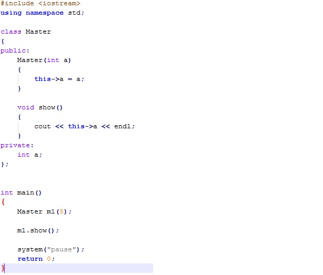
Task: Click the '#include <iostream>' line
Action: tap(41, 4)
